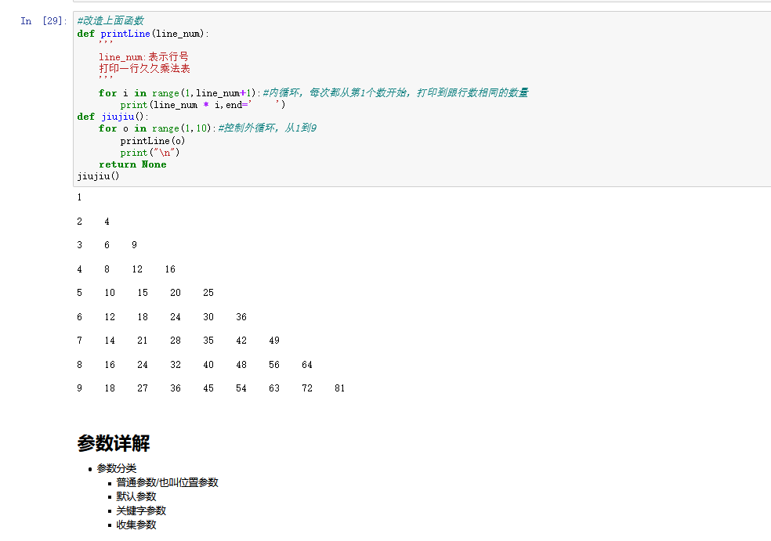Click the 'return None' line
This screenshot has height=541, width=771.
[x=132, y=164]
